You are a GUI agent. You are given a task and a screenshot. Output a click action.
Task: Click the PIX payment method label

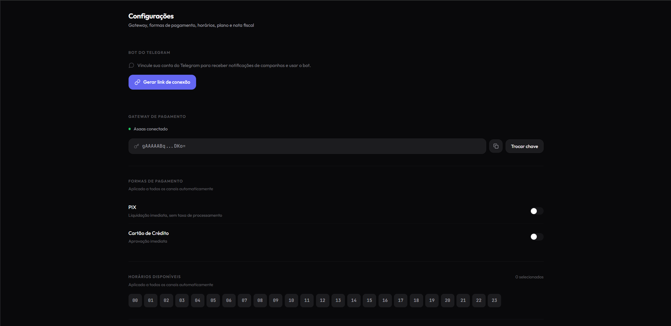[x=132, y=207]
